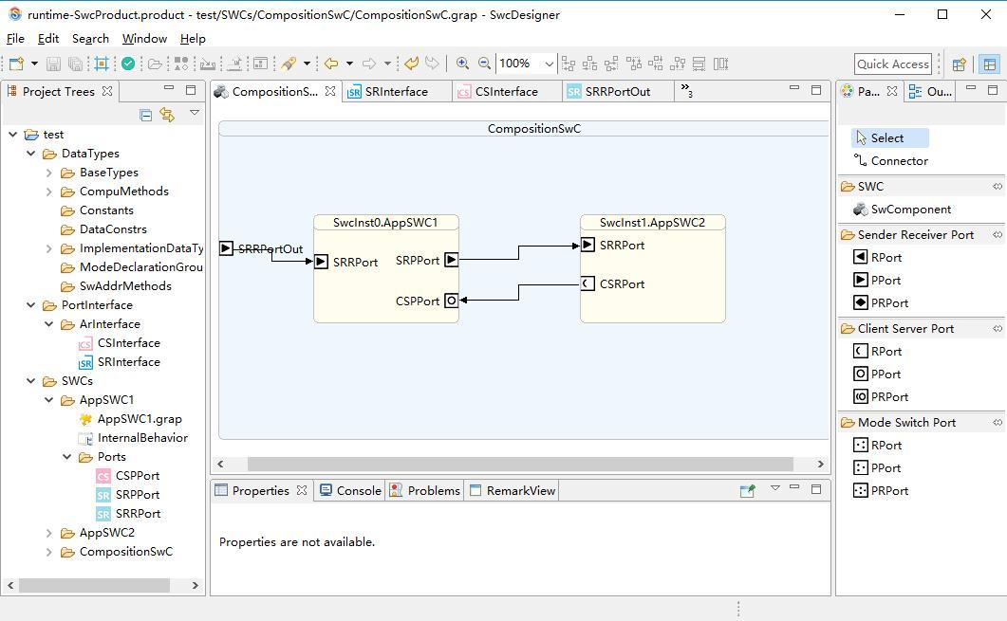The image size is (1007, 621).
Task: Toggle Link with Editor in Project Trees
Action: tap(167, 115)
